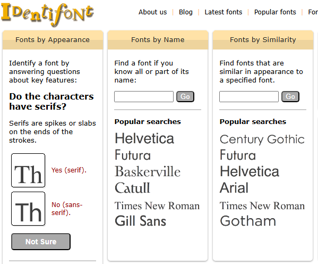
Task: Click the Fonts by Similarity header
Action: [x=263, y=40]
